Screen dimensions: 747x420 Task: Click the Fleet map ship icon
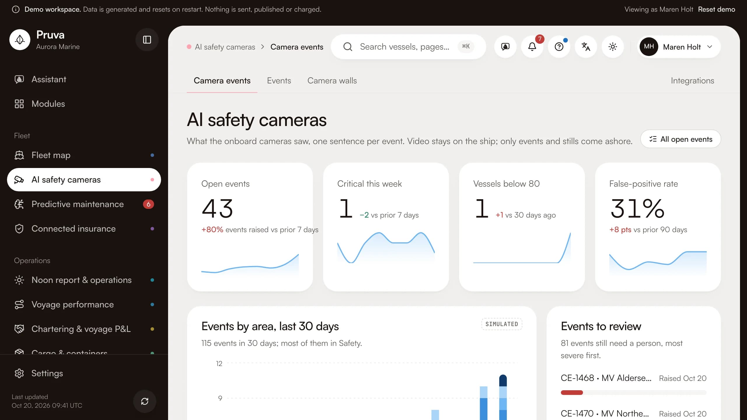(x=19, y=155)
